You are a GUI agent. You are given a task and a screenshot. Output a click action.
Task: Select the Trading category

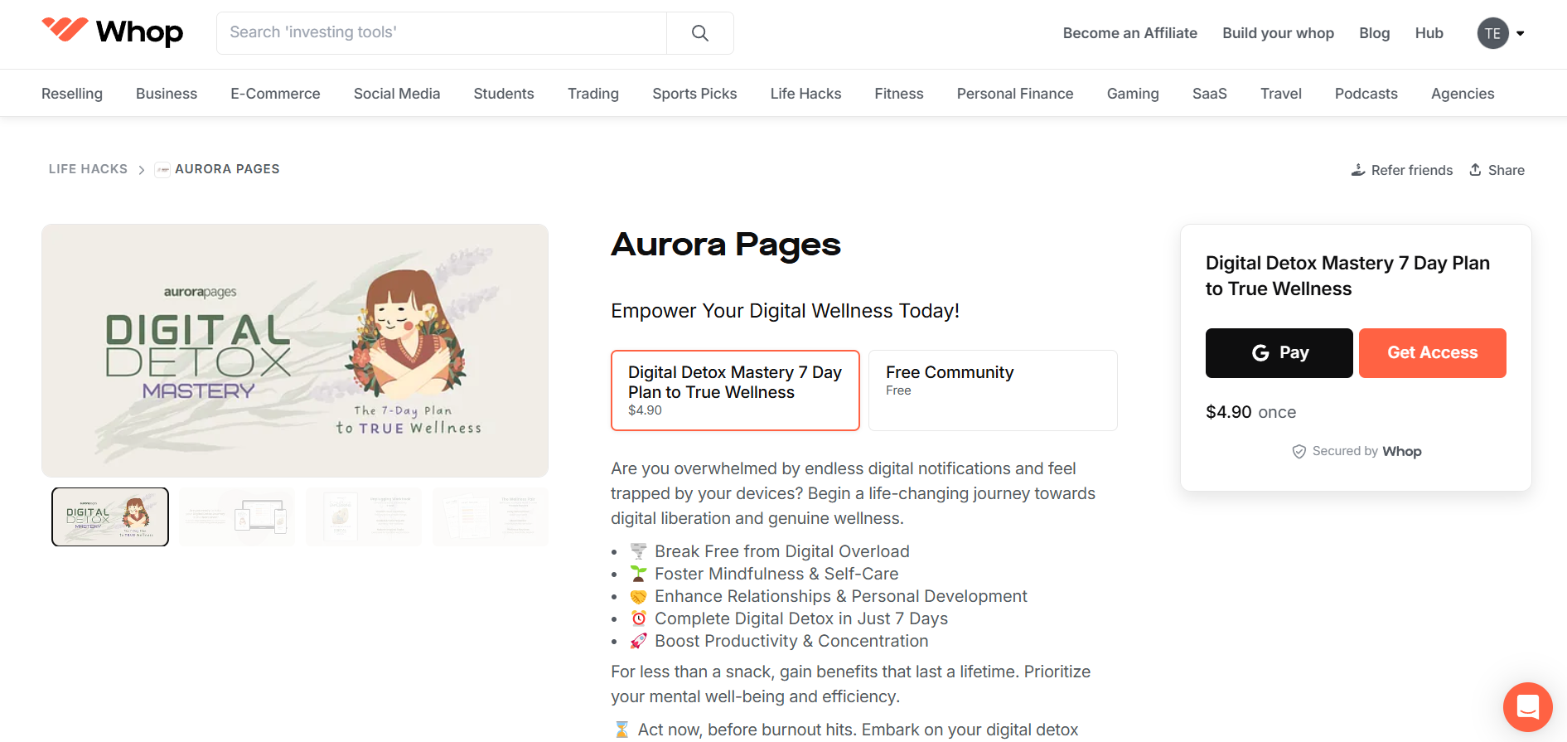[593, 94]
